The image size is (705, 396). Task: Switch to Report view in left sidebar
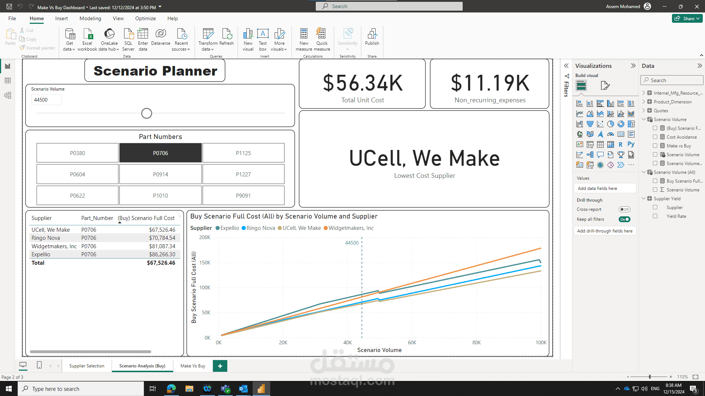pos(8,66)
